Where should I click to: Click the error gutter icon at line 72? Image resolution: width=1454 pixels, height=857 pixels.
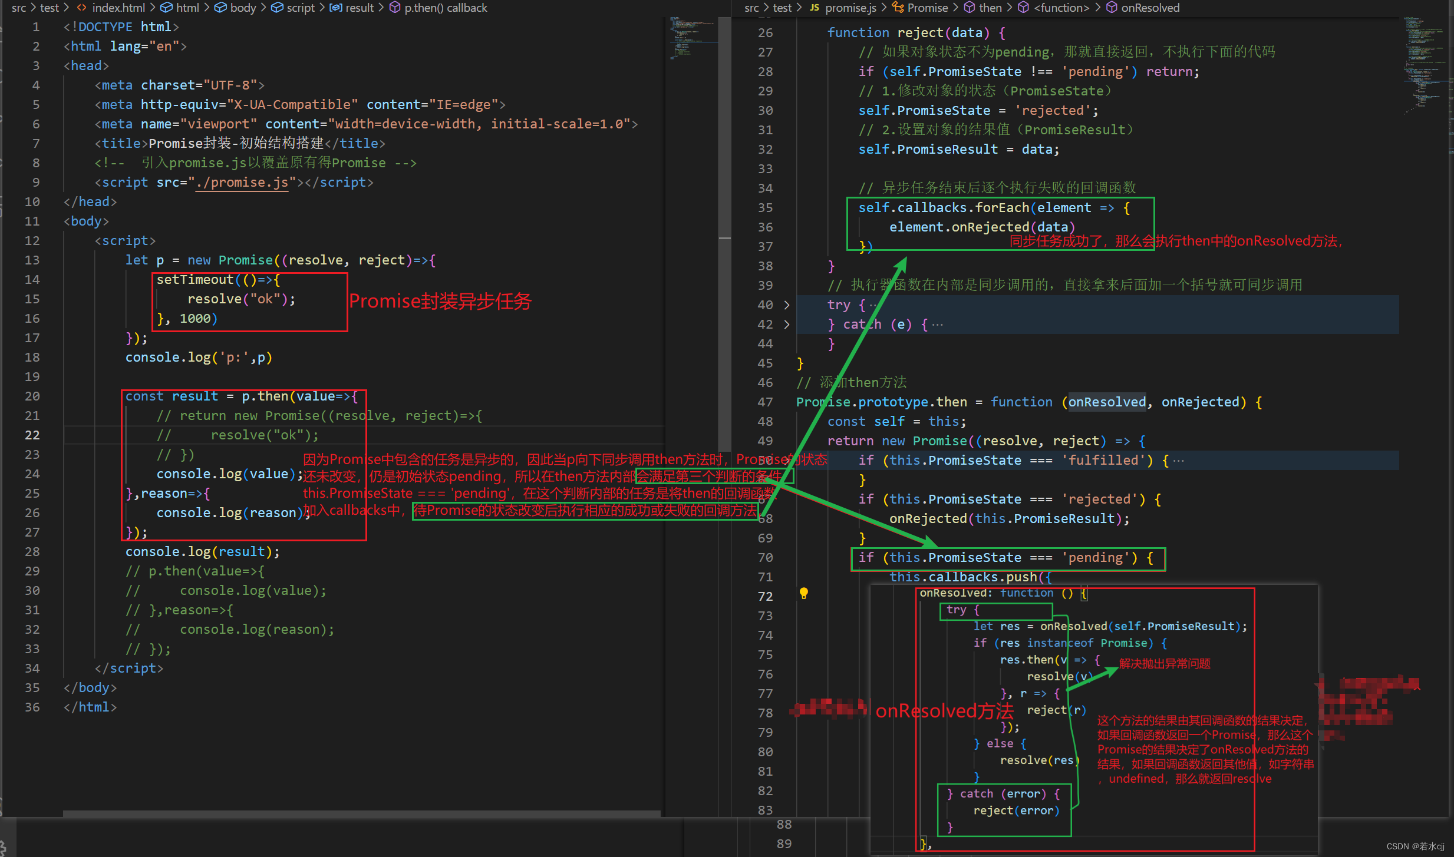(x=803, y=594)
